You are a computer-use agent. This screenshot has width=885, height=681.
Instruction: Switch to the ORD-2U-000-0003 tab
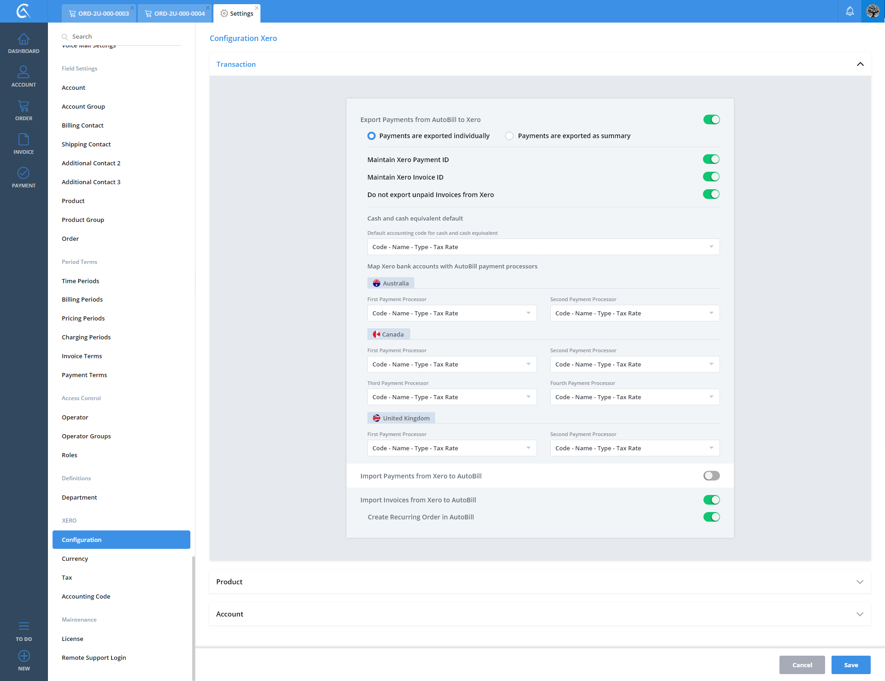point(99,13)
